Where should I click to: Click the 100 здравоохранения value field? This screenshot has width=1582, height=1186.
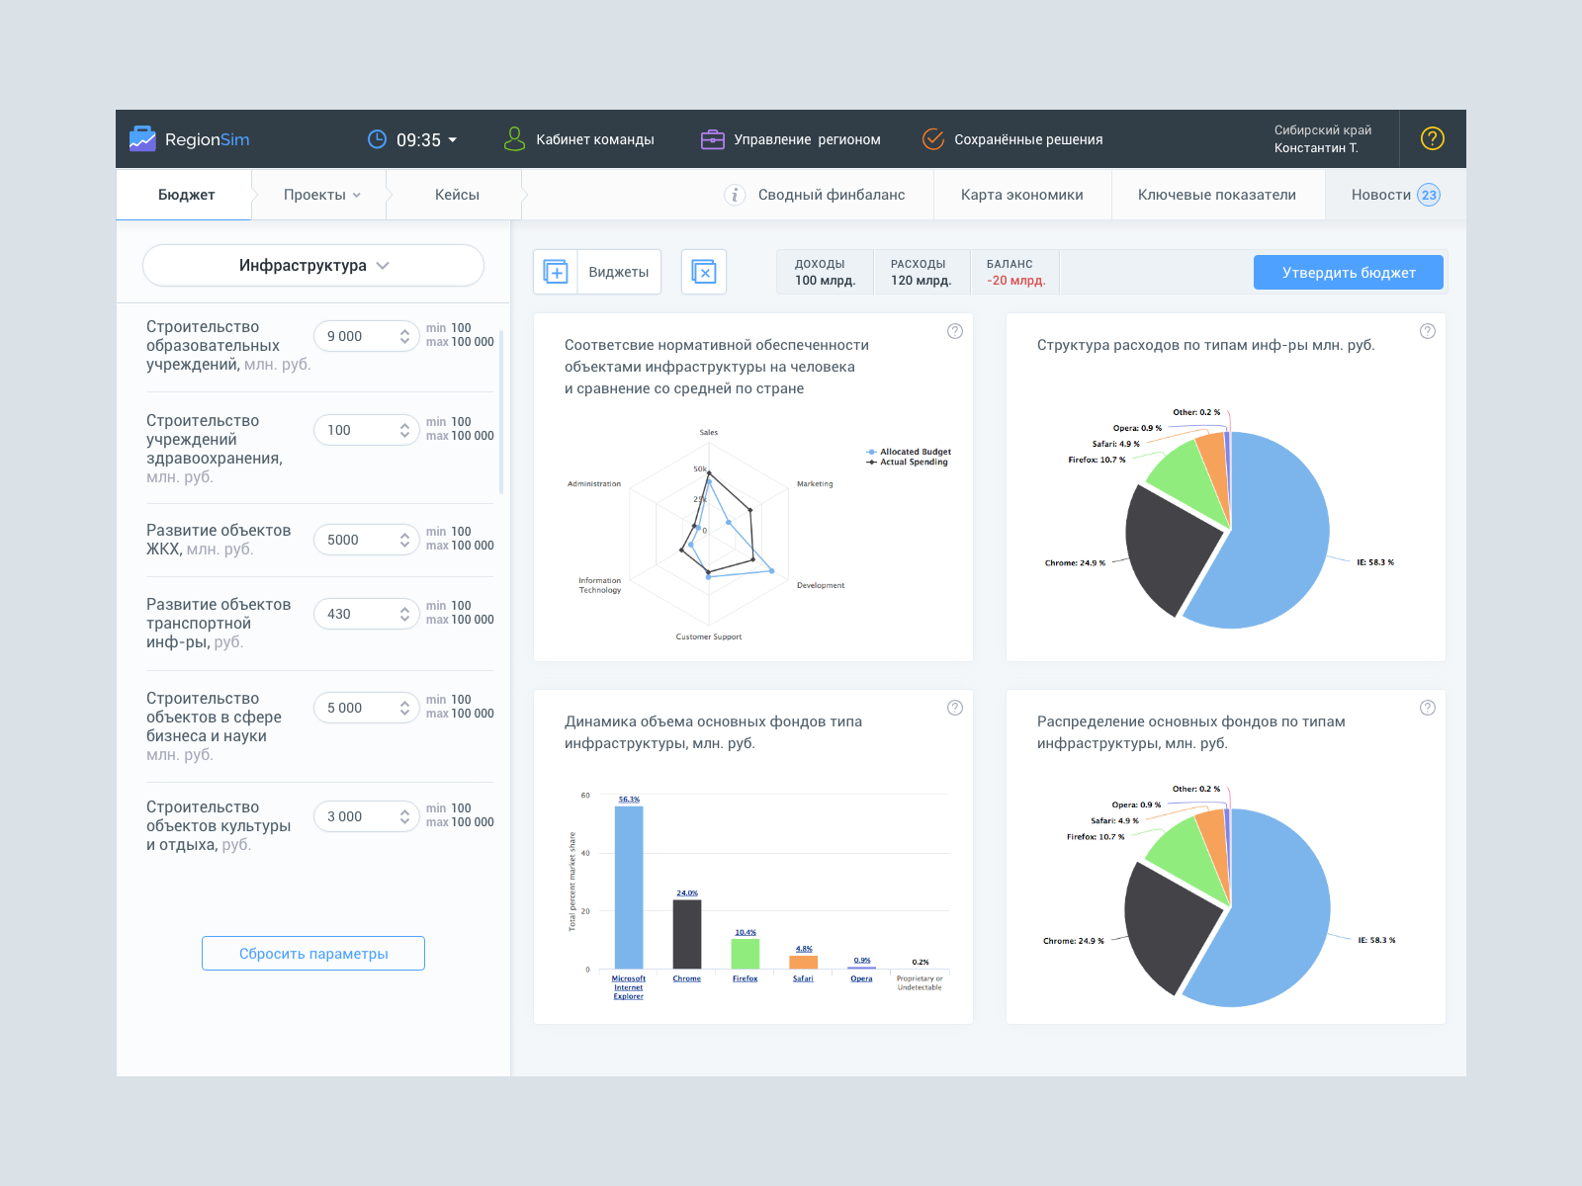(x=367, y=430)
